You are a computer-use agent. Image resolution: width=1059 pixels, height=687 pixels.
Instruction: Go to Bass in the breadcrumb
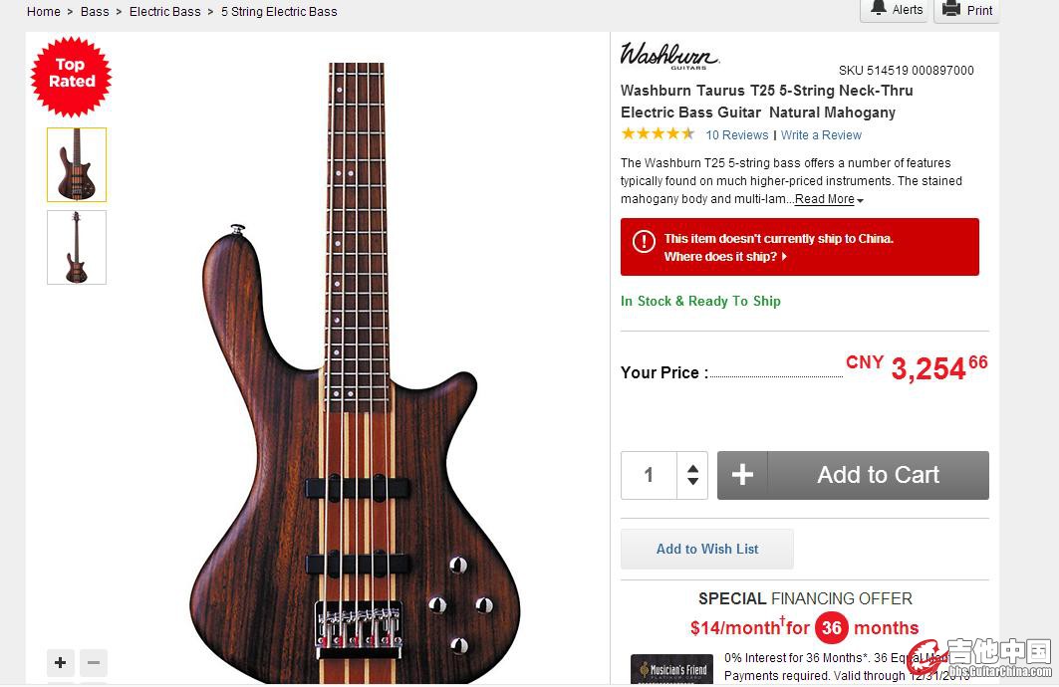tap(95, 12)
